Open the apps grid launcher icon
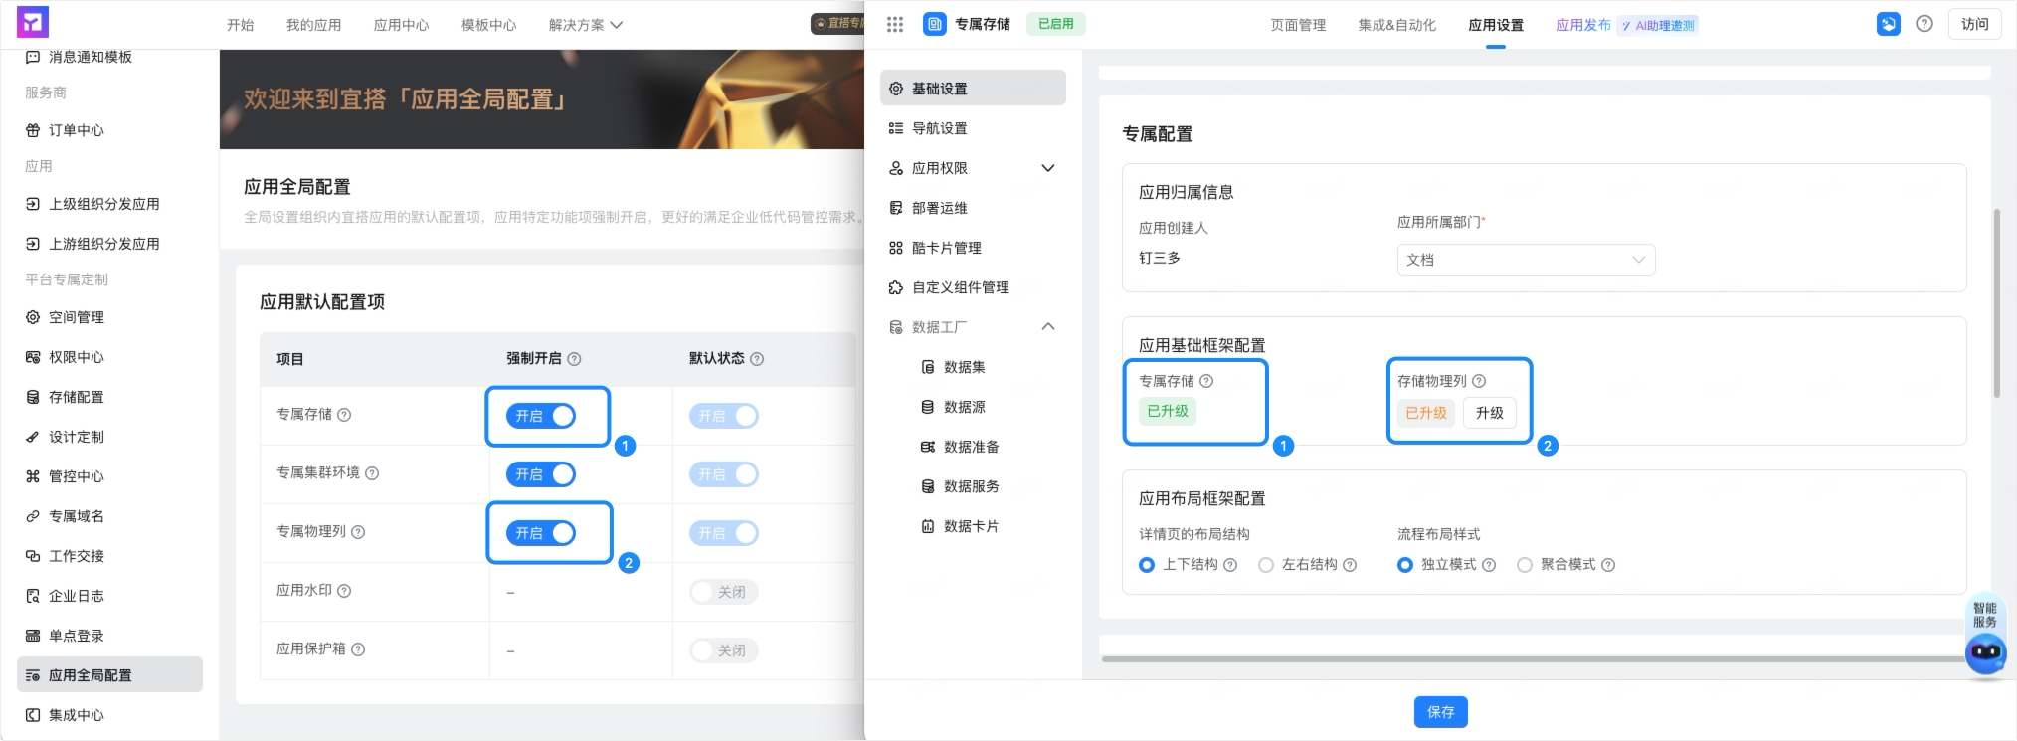This screenshot has height=741, width=2017. [895, 25]
